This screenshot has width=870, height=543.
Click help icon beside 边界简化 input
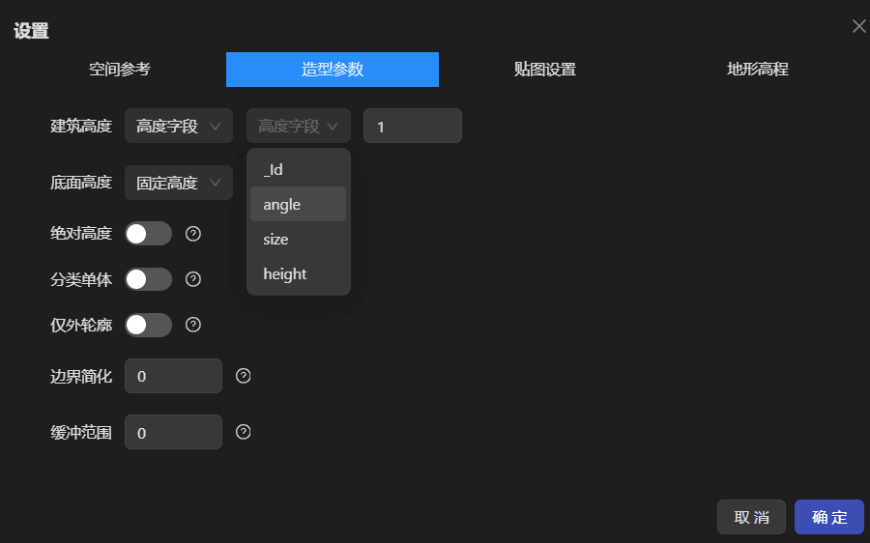(244, 376)
